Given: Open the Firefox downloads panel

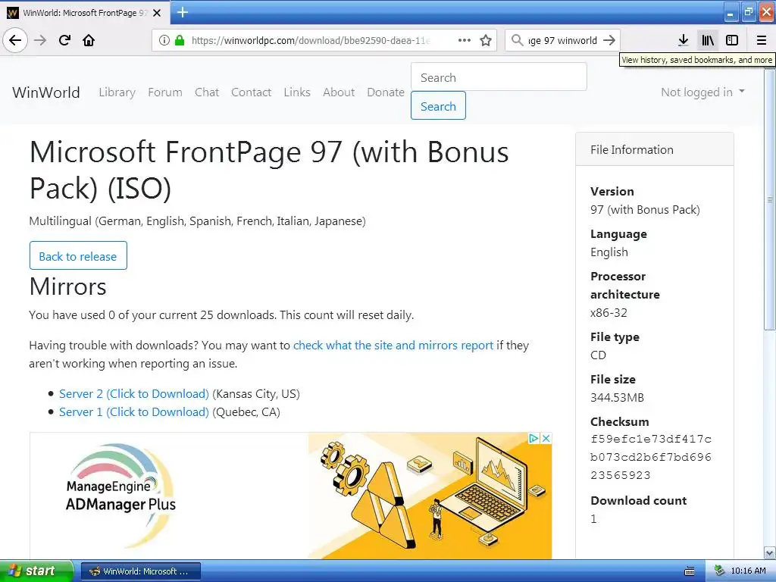Looking at the screenshot, I should click(x=683, y=40).
